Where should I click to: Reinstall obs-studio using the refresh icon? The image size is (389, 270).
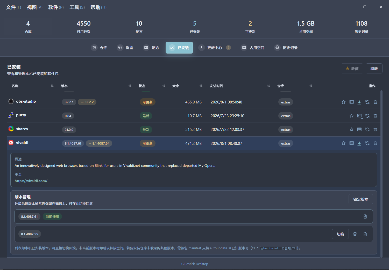pos(367,102)
